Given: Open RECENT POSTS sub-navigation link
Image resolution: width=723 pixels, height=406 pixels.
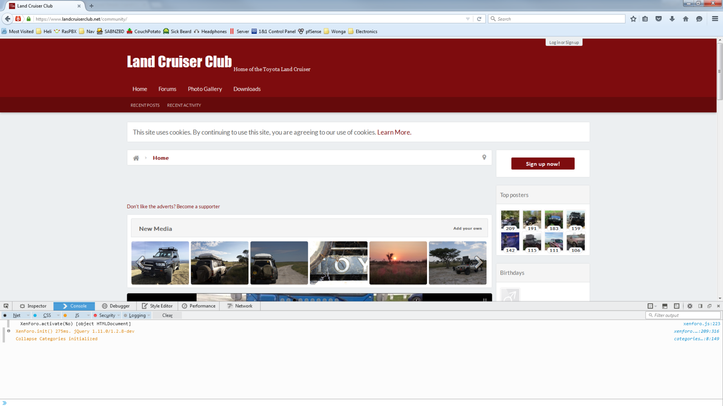Looking at the screenshot, I should pos(145,105).
